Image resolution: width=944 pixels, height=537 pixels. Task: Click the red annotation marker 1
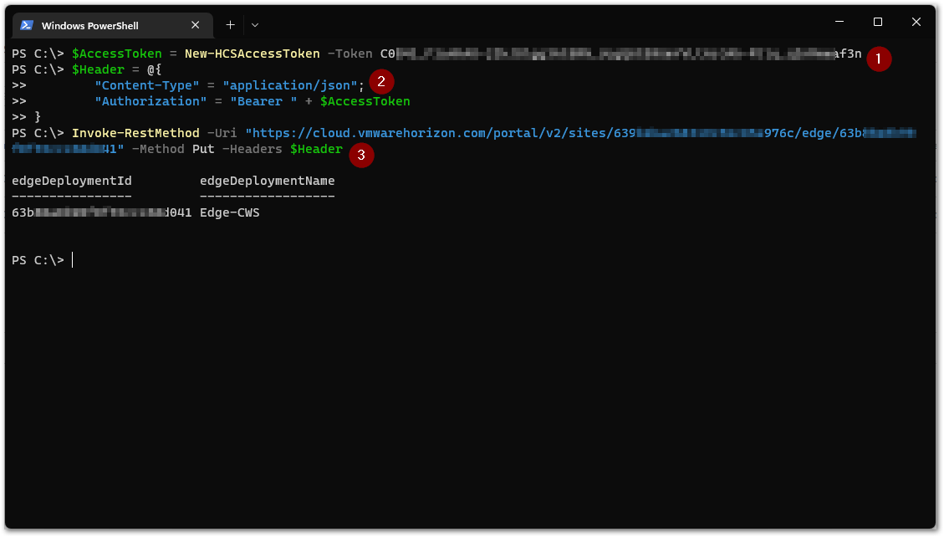(x=879, y=59)
